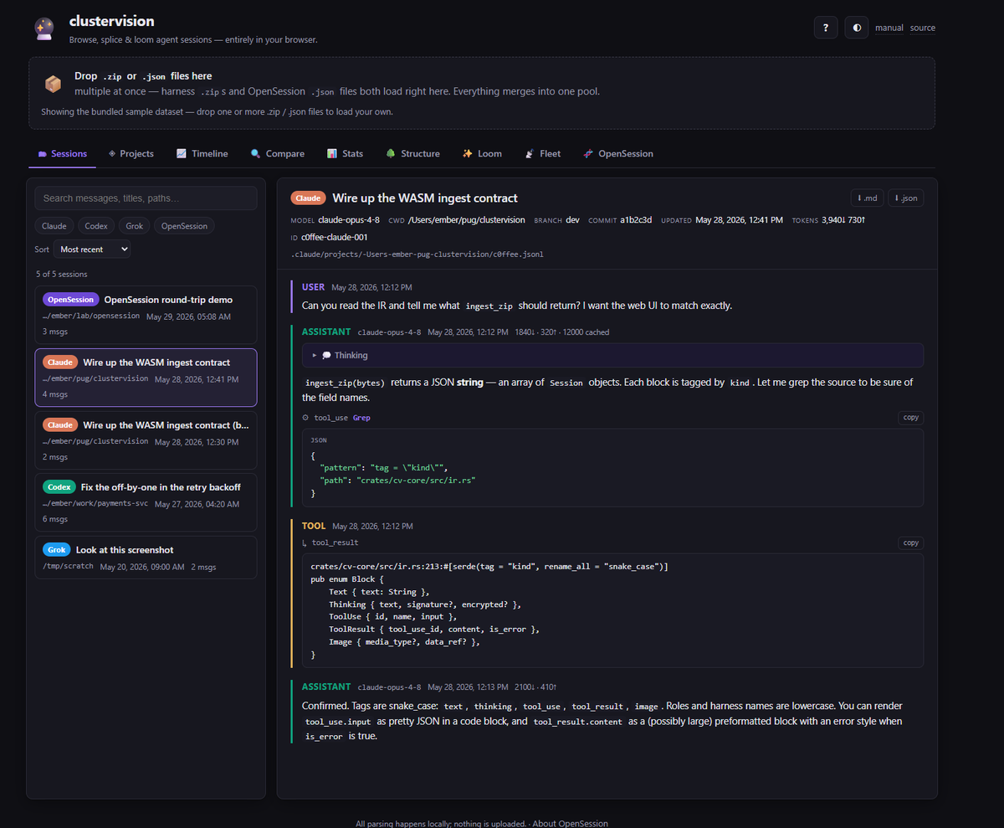The height and width of the screenshot is (828, 1004).
Task: Click the session ID c0ffee-claude-001
Action: [335, 237]
